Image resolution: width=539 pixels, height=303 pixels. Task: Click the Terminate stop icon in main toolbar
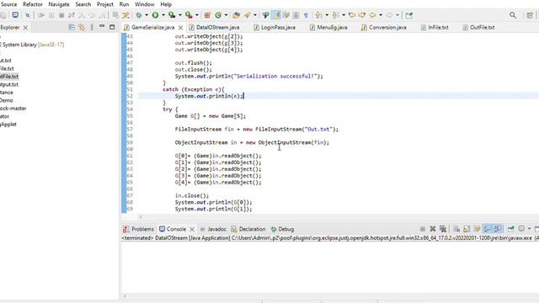coord(61,15)
